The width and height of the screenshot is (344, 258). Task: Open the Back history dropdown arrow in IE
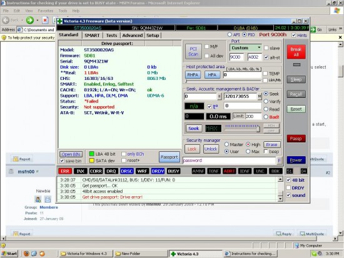pyautogui.click(x=22, y=21)
